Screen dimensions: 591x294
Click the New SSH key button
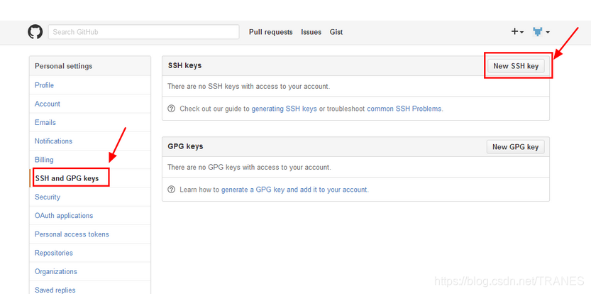[x=516, y=66]
